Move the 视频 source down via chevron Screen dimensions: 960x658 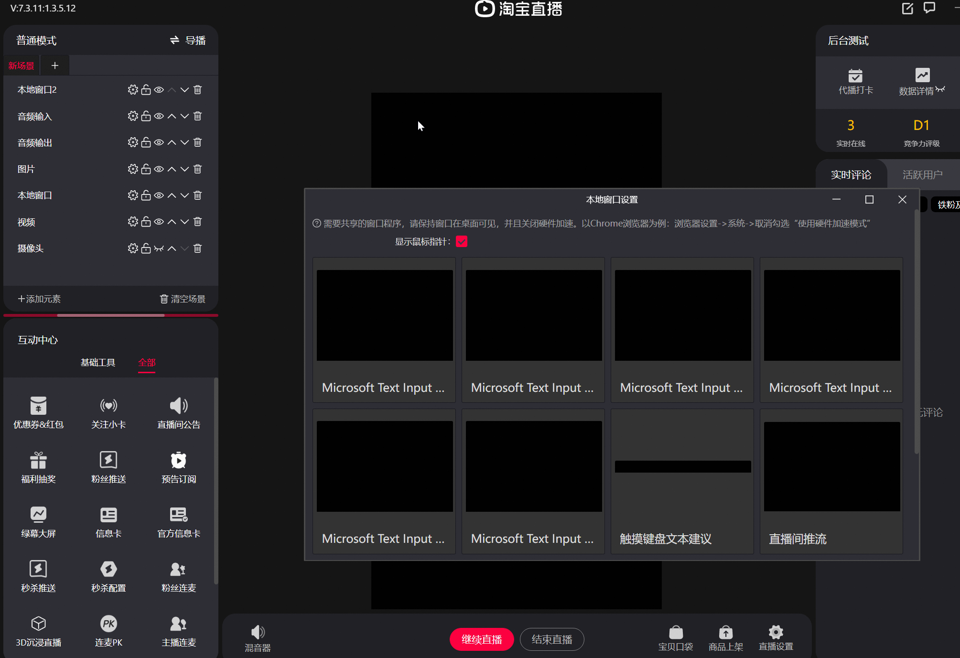184,221
